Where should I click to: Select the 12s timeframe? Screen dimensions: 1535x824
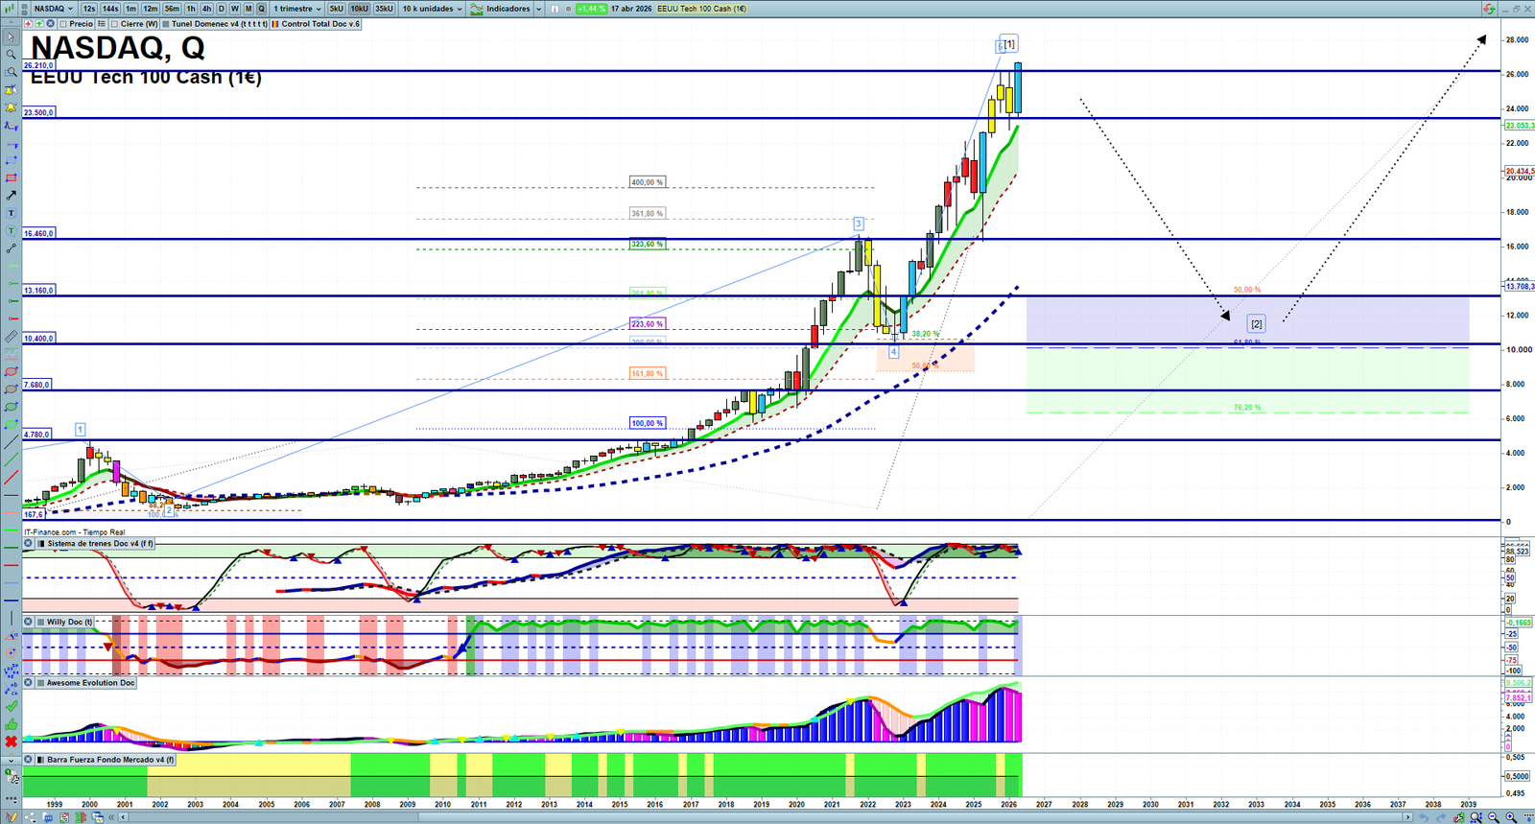(89, 9)
